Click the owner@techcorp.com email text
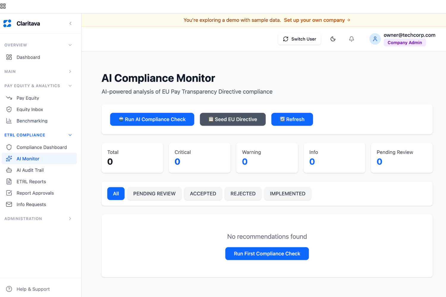 pyautogui.click(x=409, y=35)
